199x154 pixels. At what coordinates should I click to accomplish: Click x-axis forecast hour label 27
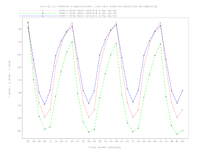(78, 141)
